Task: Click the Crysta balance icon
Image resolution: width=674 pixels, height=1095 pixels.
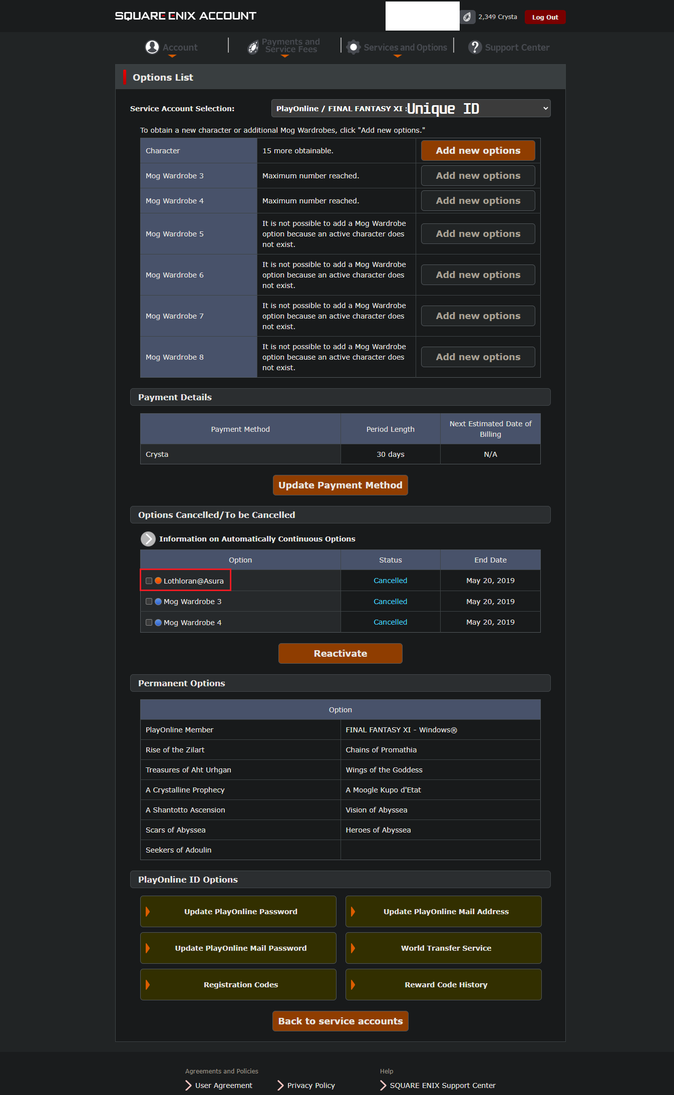Action: [x=467, y=17]
